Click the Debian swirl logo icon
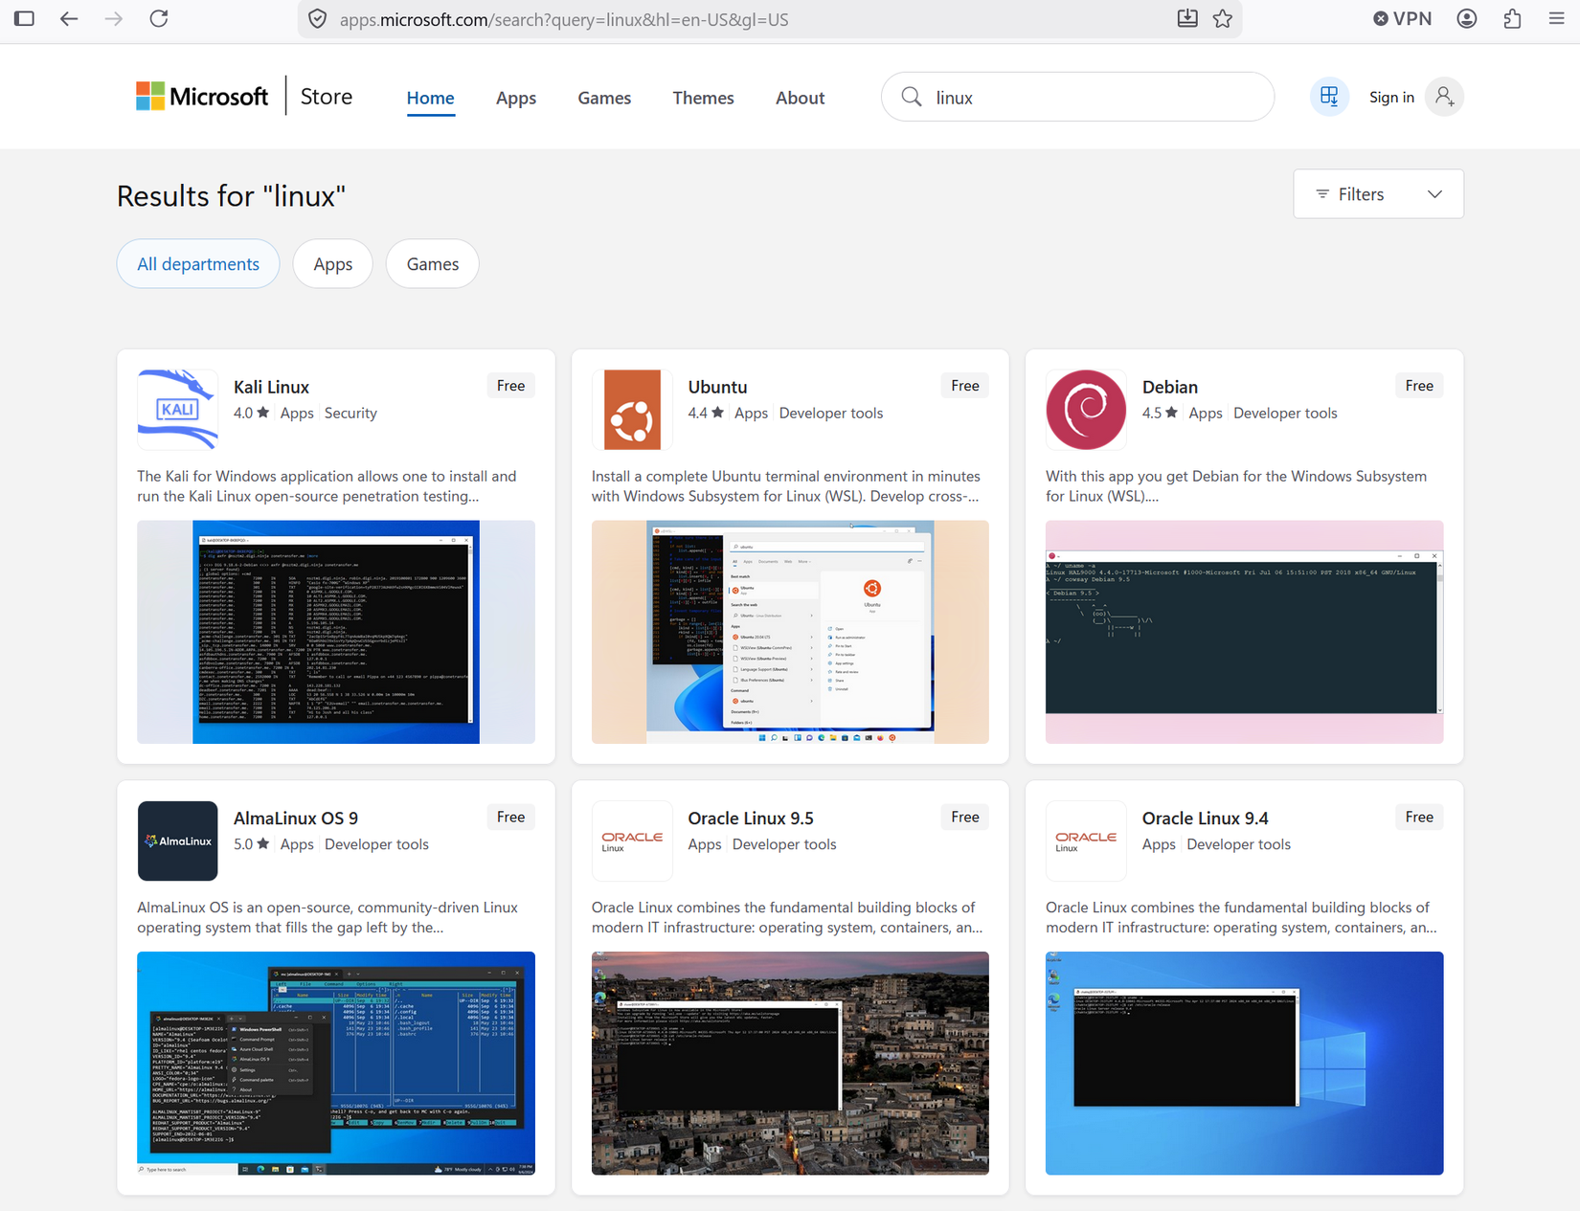This screenshot has height=1211, width=1580. click(x=1086, y=410)
